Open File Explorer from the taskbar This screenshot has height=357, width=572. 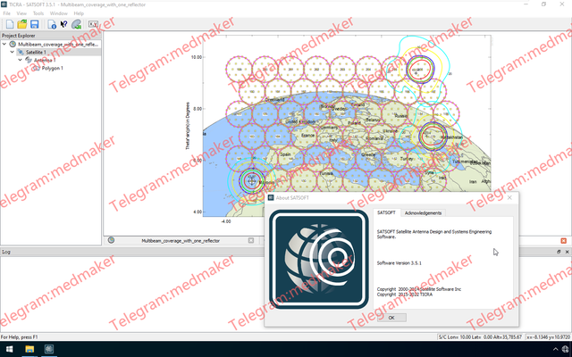(29, 349)
